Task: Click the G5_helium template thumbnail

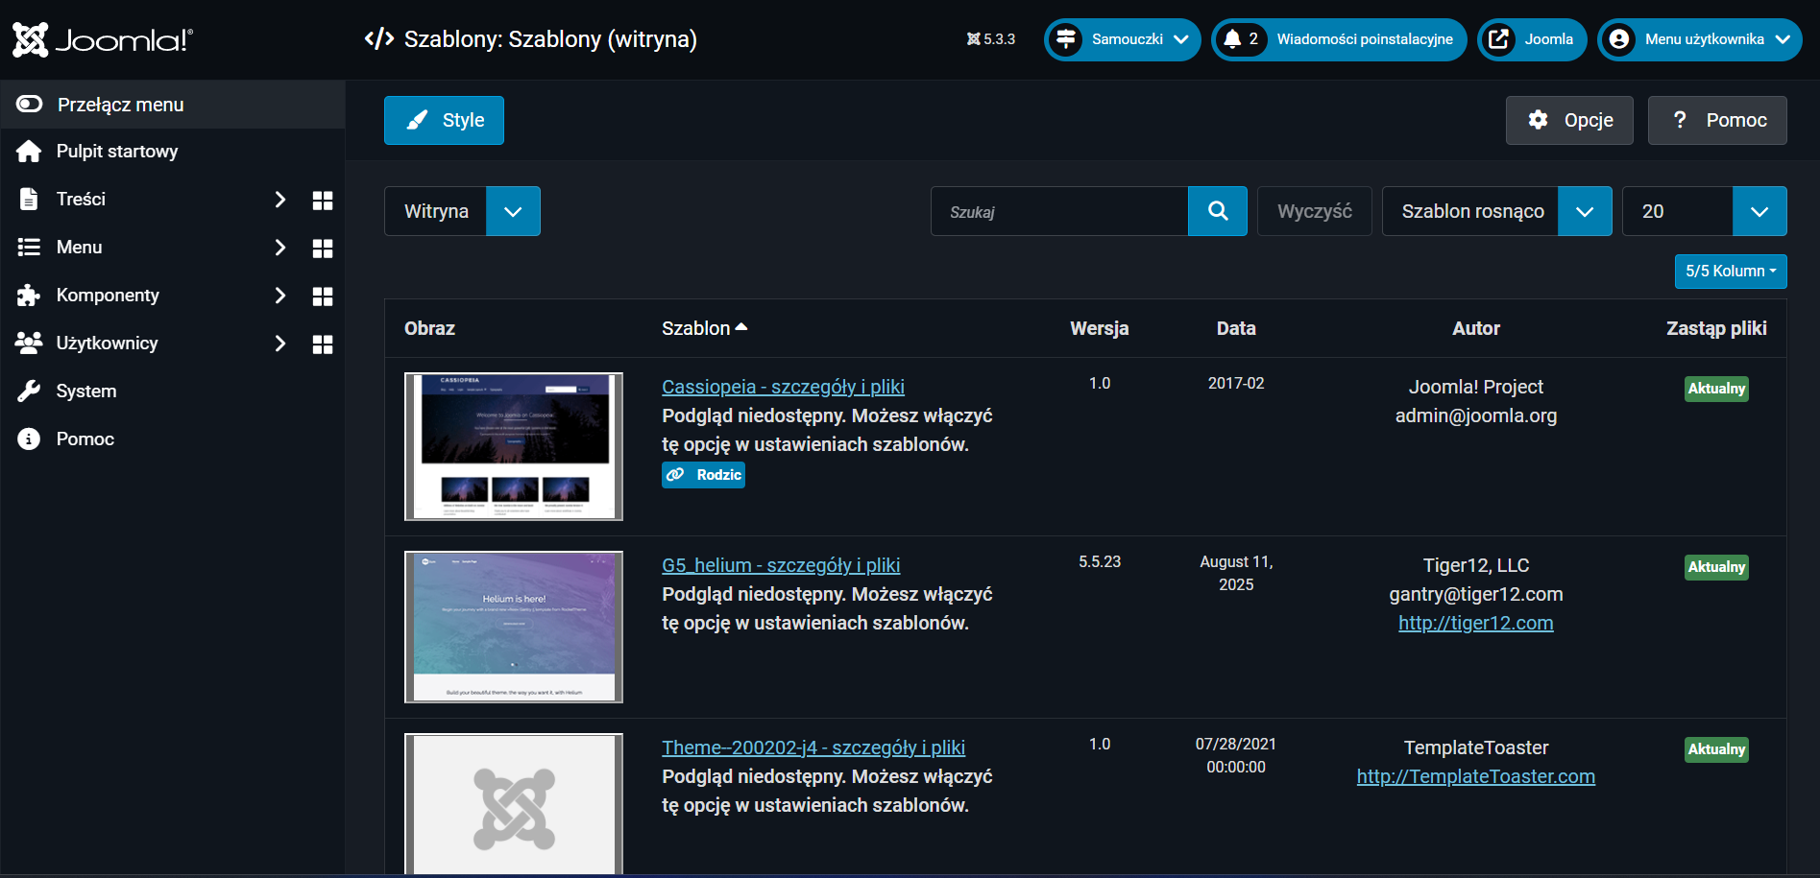Action: pos(514,627)
